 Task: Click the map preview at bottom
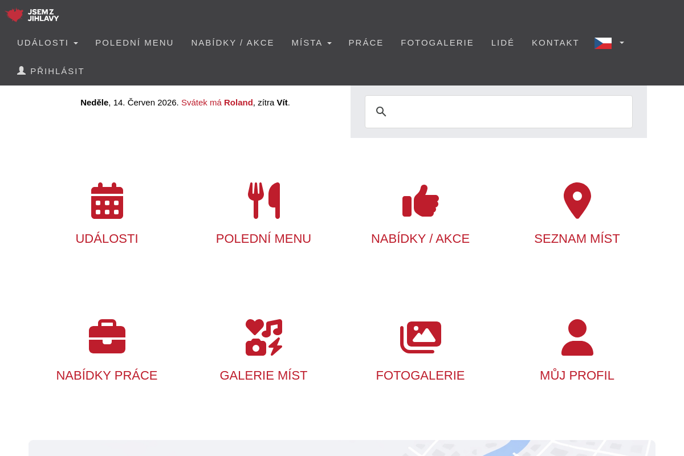342,448
